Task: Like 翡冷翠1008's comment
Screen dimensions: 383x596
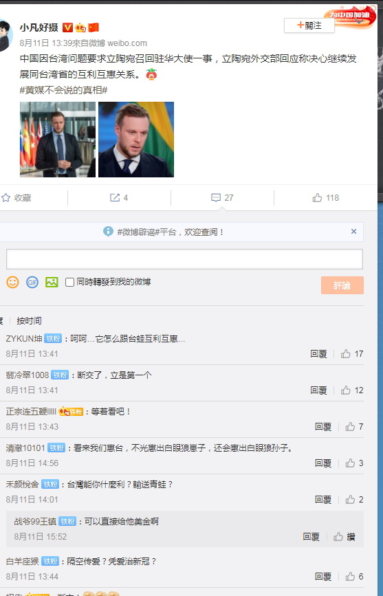Action: coord(352,390)
